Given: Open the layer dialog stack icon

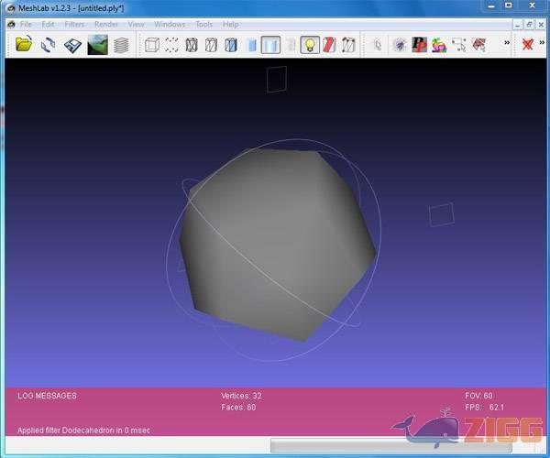Looking at the screenshot, I should tap(121, 44).
